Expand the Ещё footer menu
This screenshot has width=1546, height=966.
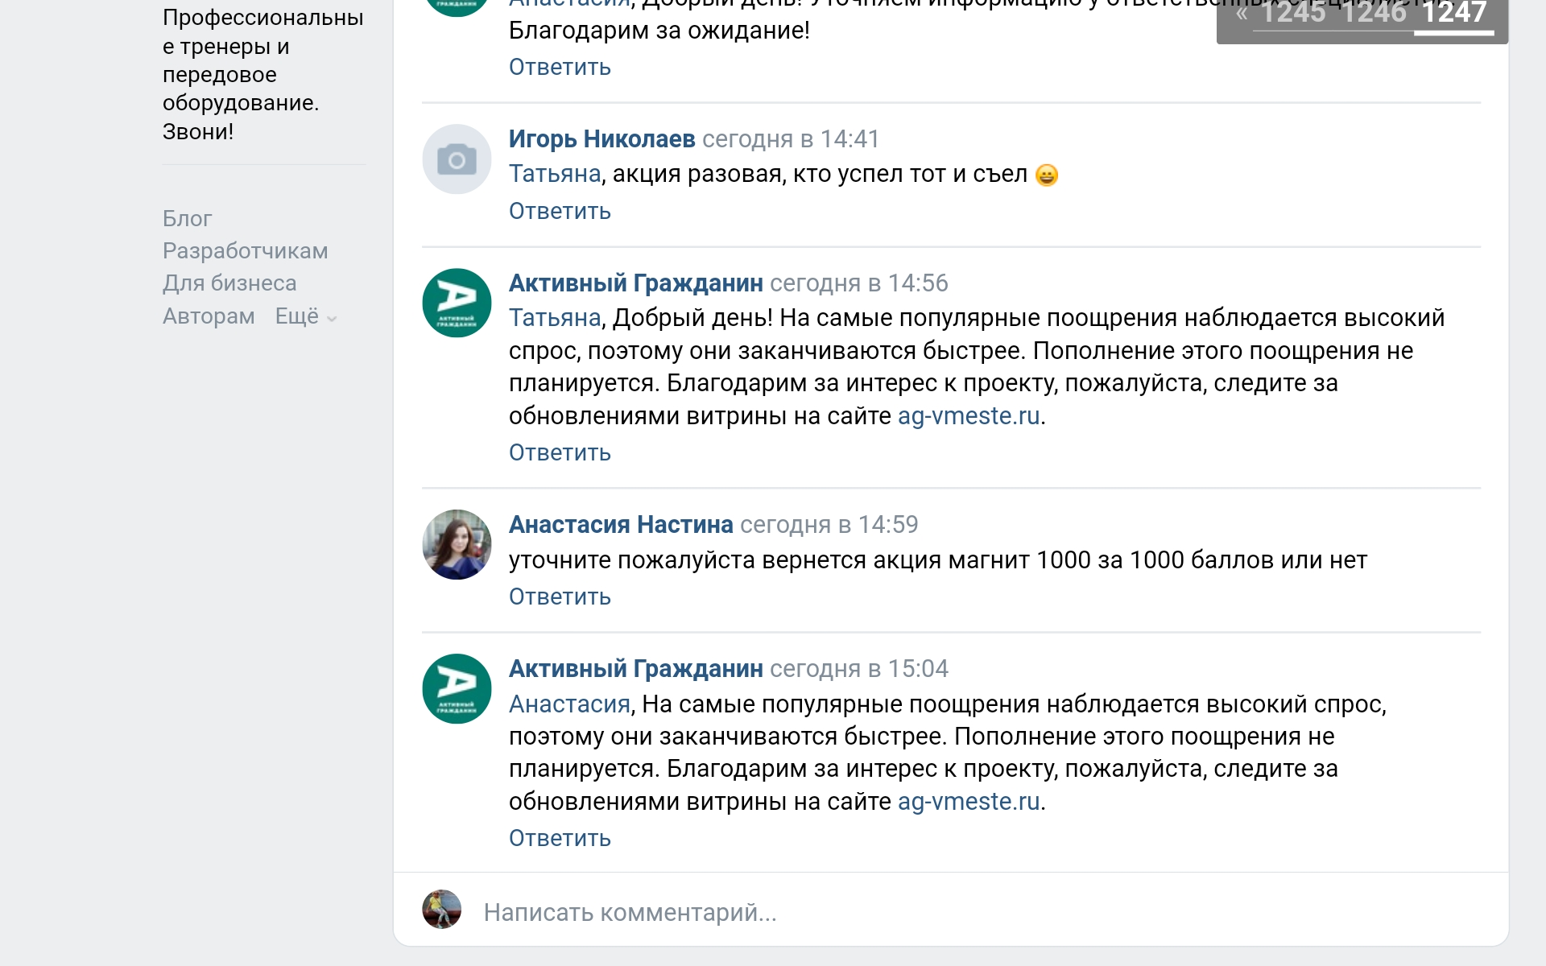point(306,316)
